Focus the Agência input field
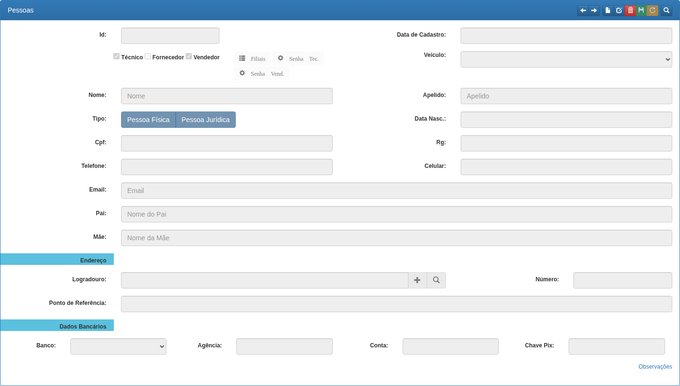The width and height of the screenshot is (680, 386). (285, 346)
